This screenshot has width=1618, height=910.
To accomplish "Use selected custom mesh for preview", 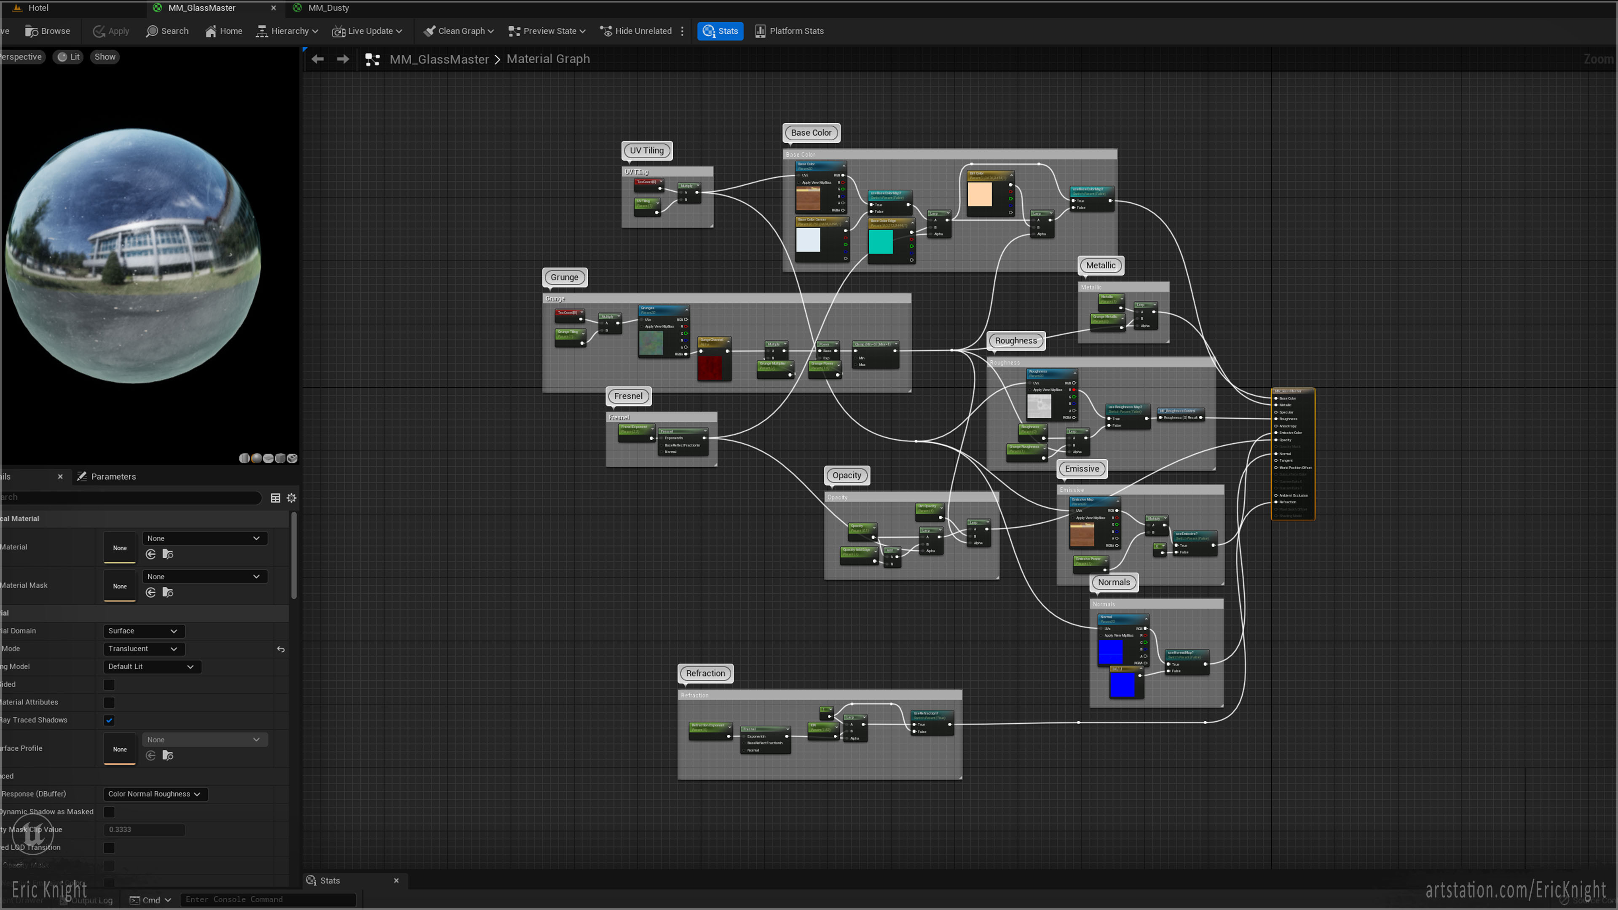I will (292, 458).
